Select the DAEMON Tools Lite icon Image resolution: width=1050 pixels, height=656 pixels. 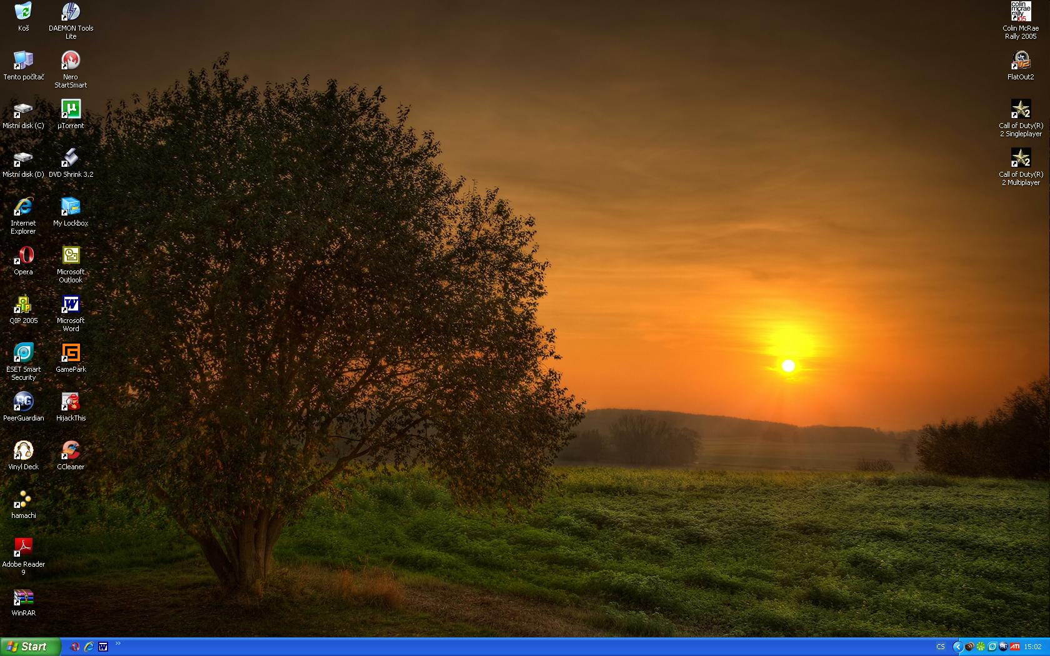(71, 12)
